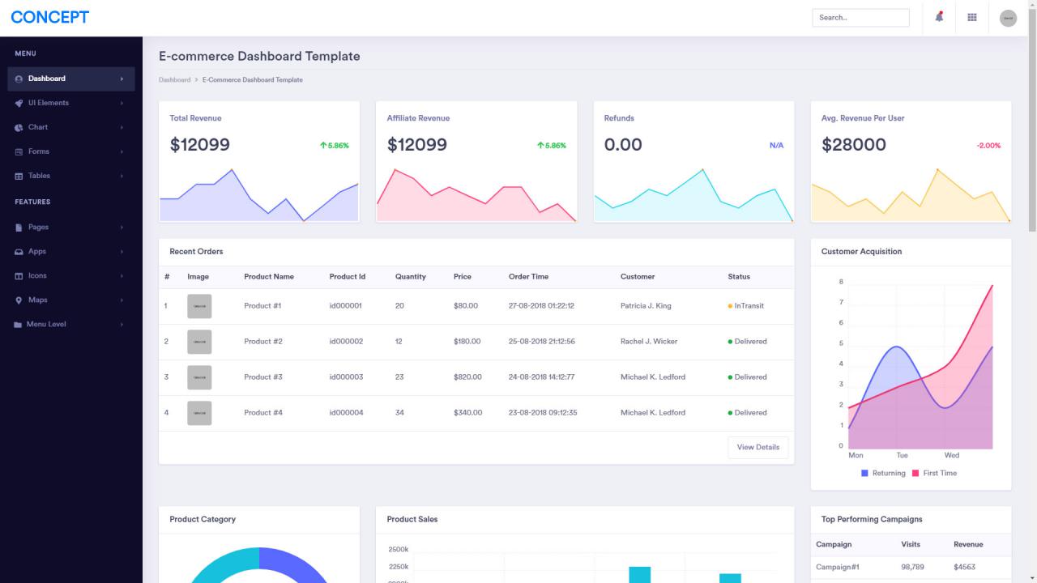Open the notifications bell icon
Image resolution: width=1037 pixels, height=583 pixels.
click(939, 17)
